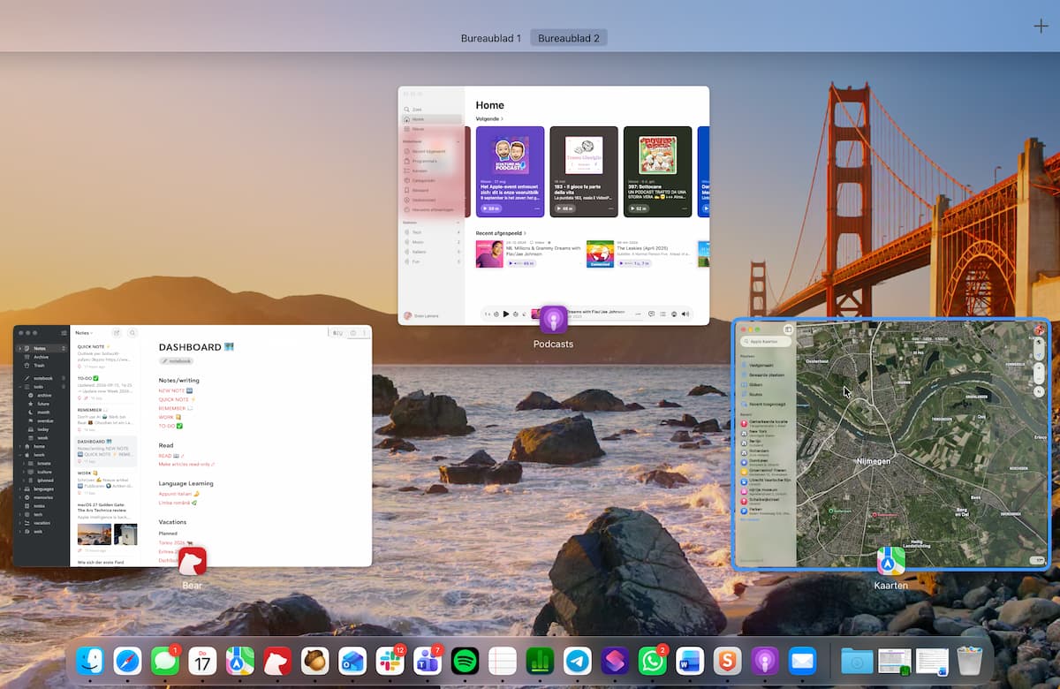Open WhatsApp from the Dock
This screenshot has width=1060, height=689.
click(x=652, y=661)
